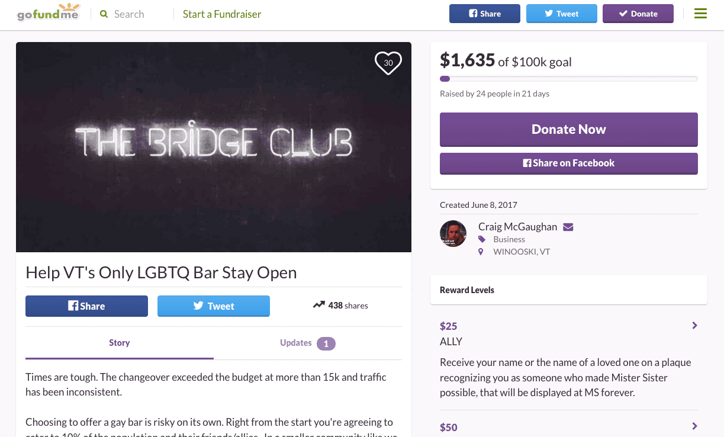Click the WINOOSKI, VT location pin icon
724x437 pixels.
pyautogui.click(x=482, y=252)
